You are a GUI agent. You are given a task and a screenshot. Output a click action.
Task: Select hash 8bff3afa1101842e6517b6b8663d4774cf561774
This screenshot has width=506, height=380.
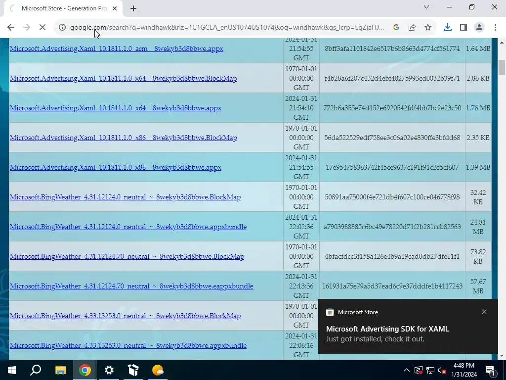pos(392,48)
